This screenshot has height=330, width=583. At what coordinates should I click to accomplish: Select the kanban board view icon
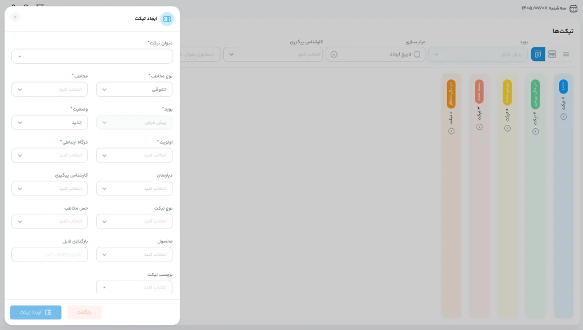pyautogui.click(x=537, y=54)
